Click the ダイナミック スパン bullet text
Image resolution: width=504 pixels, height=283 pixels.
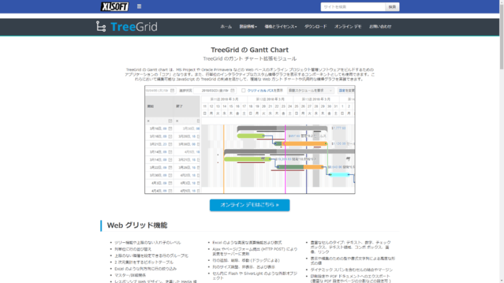point(351,270)
